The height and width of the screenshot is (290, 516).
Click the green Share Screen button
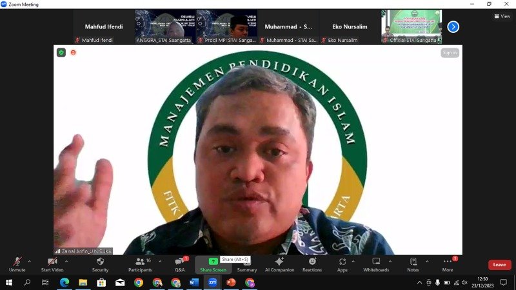tap(213, 264)
